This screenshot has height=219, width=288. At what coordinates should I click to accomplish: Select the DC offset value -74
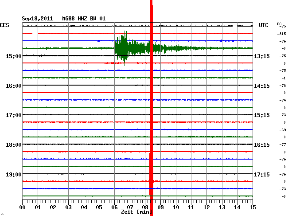pos(283,100)
